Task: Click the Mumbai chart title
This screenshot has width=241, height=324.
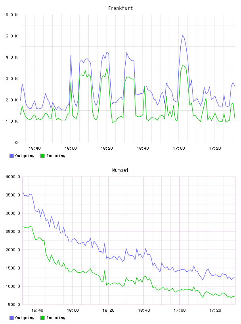Action: pyautogui.click(x=120, y=170)
